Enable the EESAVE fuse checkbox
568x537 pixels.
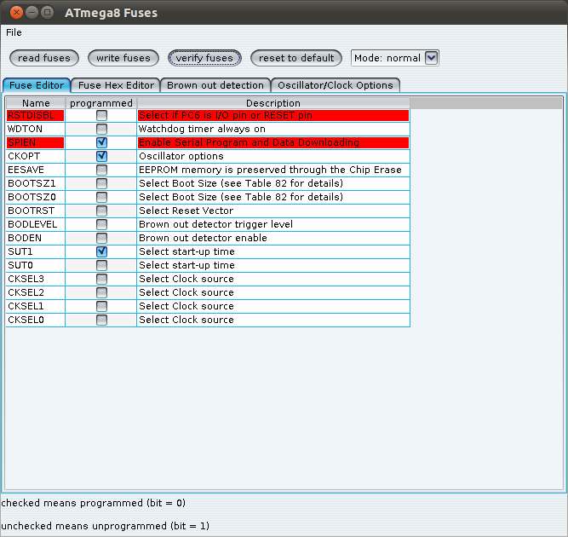pyautogui.click(x=101, y=170)
